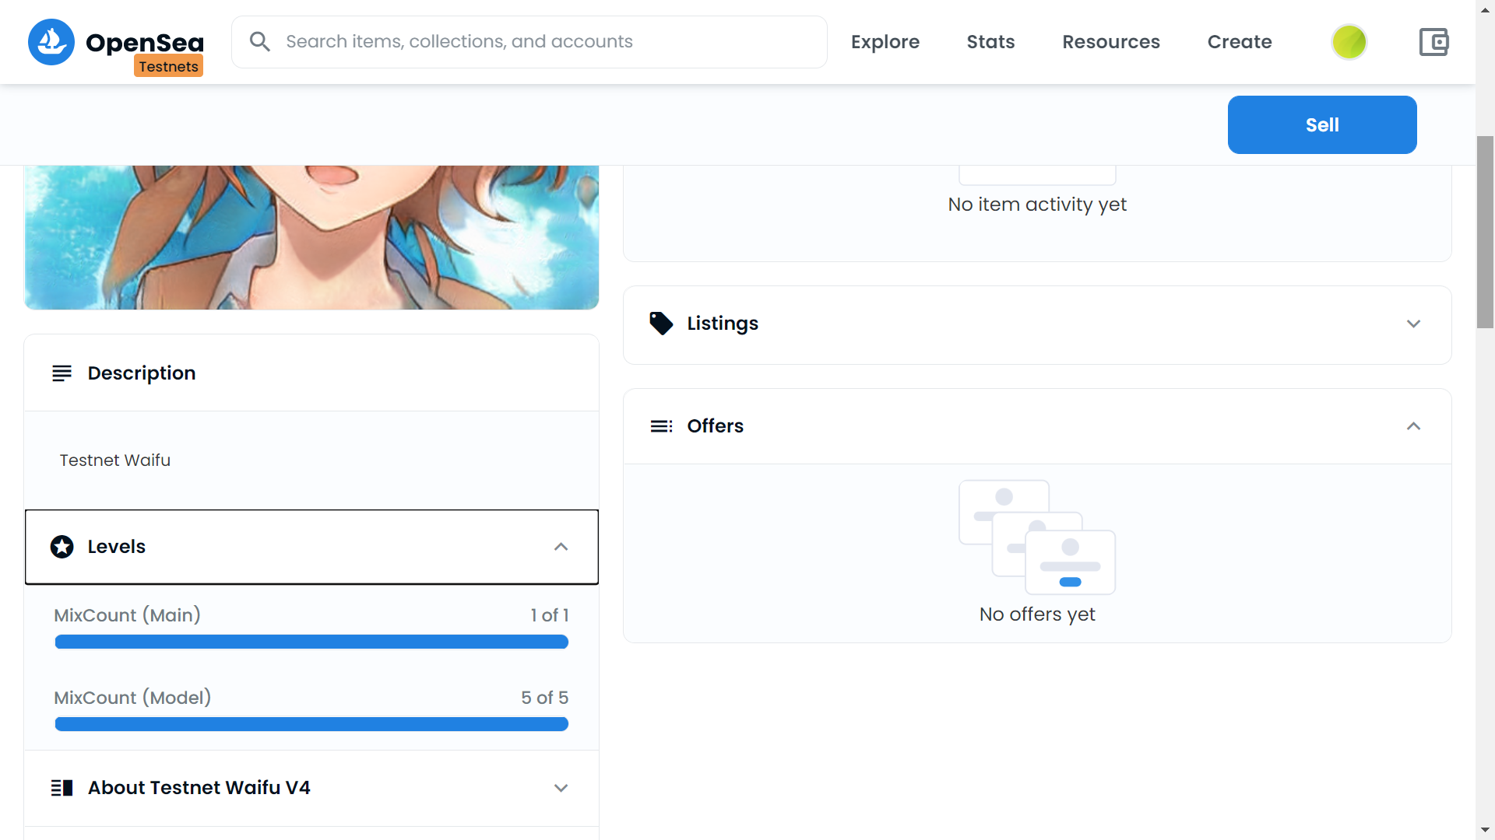Click the Levels heading text

(117, 547)
